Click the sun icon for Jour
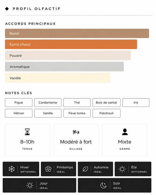Image resolution: width=156 pixels, height=195 pixels. [x=30, y=185]
